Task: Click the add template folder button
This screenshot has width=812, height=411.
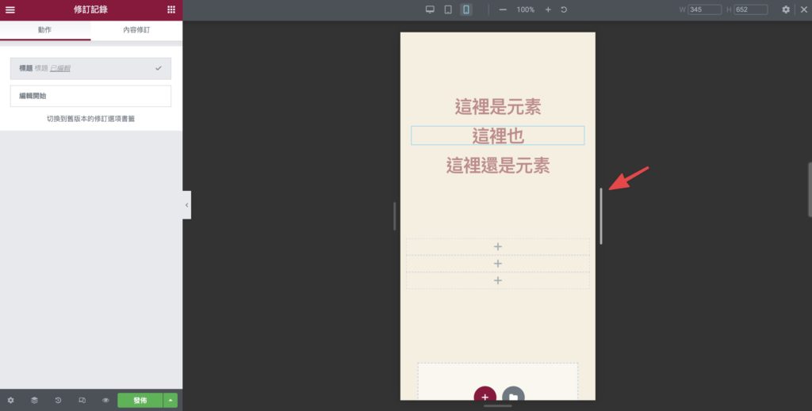Action: tap(513, 394)
